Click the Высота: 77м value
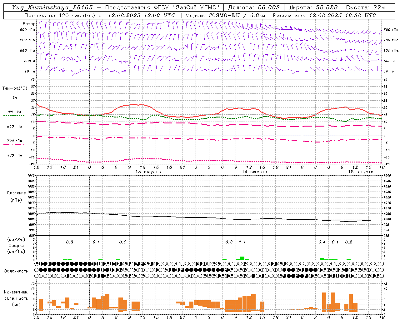 point(366,7)
